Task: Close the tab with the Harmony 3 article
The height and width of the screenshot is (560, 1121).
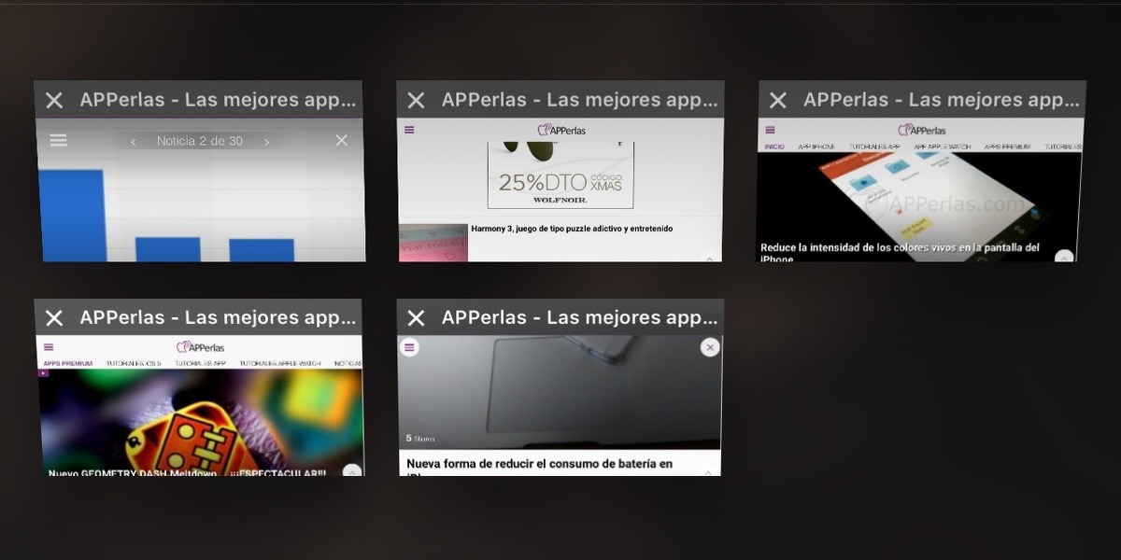Action: 416,100
